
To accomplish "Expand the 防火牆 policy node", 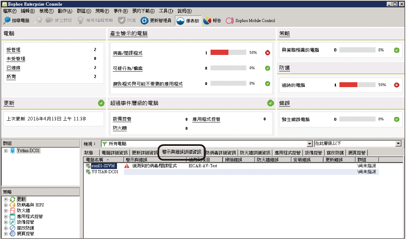I will click(6, 211).
